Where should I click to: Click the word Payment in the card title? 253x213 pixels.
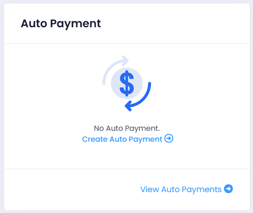76,24
